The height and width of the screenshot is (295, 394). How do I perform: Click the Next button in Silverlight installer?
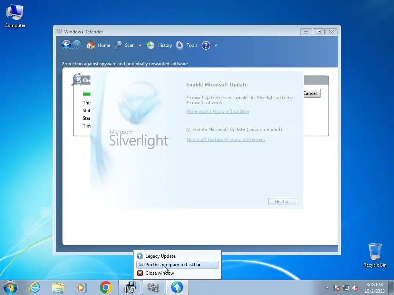tap(282, 201)
